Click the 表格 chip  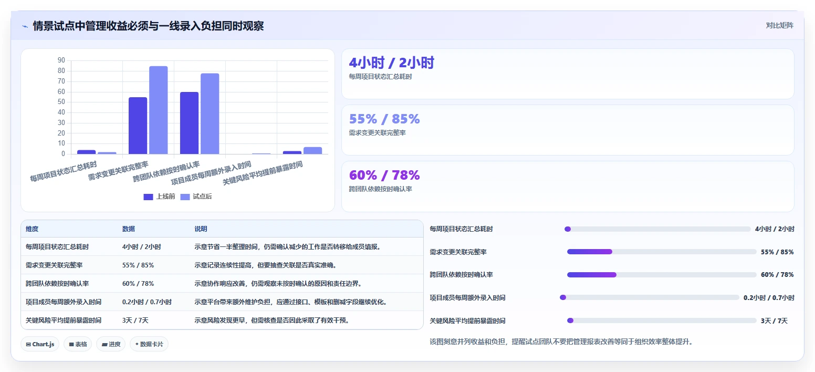coord(78,344)
